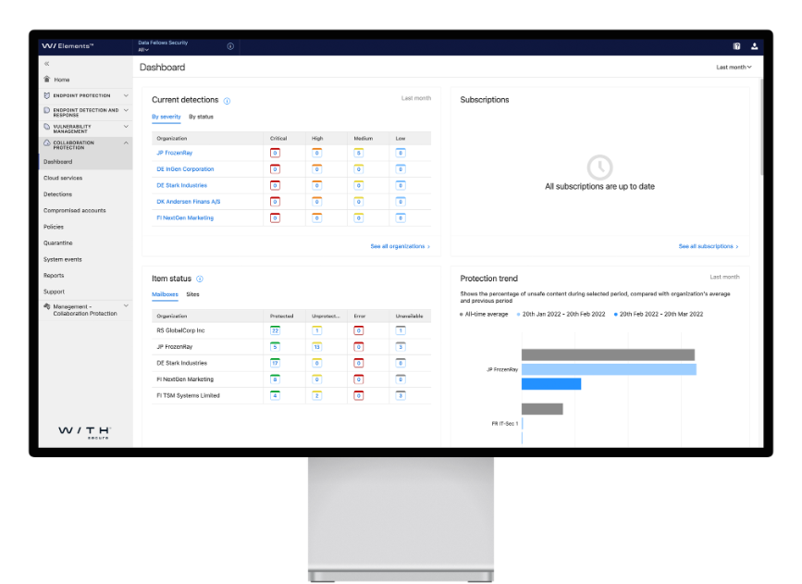
Task: Open the Last month period dropdown
Action: 734,67
